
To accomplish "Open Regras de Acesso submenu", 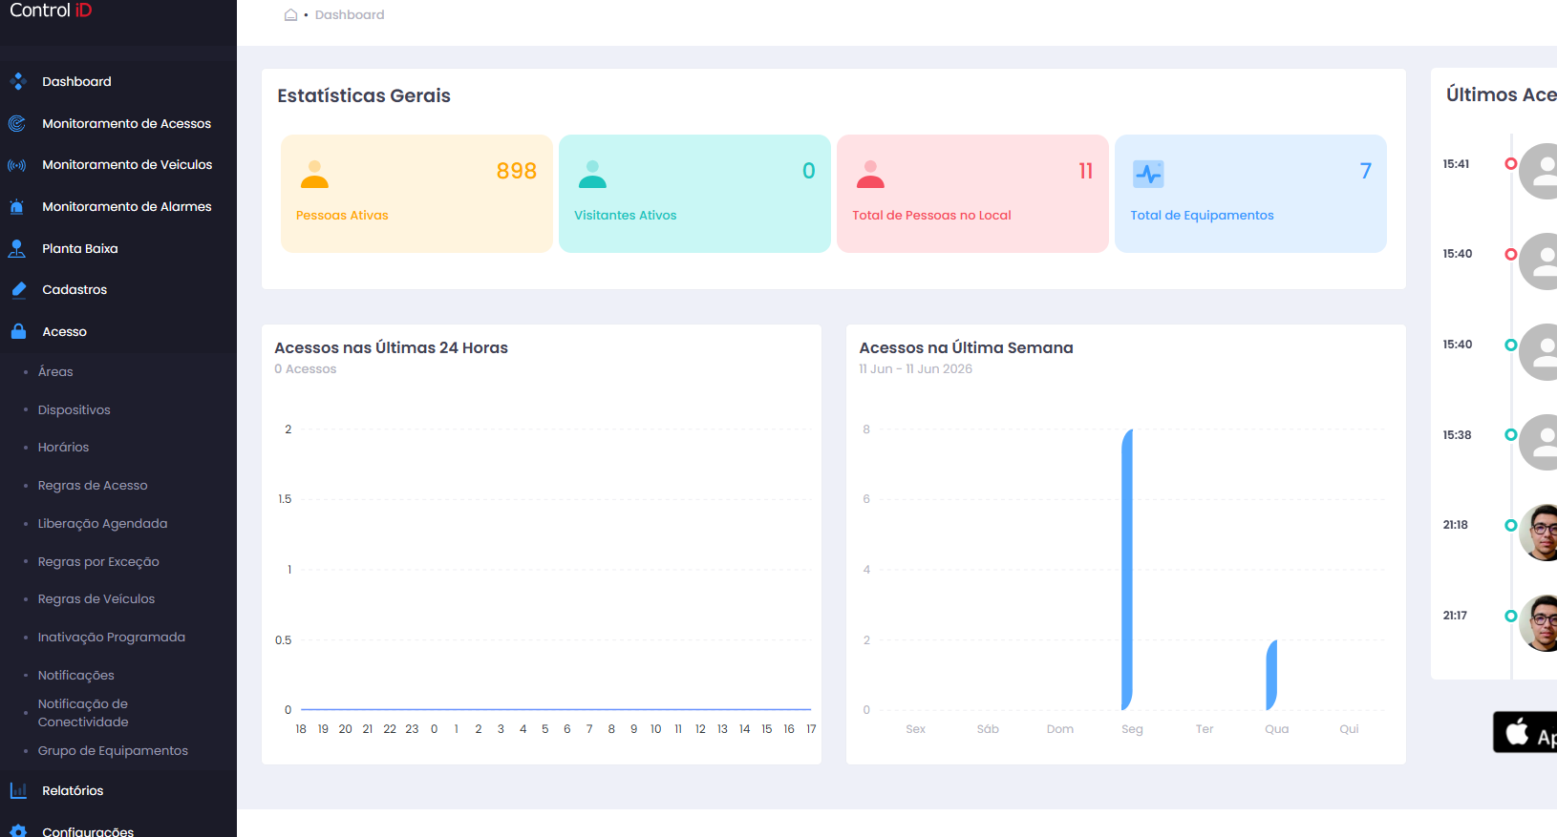I will tap(93, 485).
